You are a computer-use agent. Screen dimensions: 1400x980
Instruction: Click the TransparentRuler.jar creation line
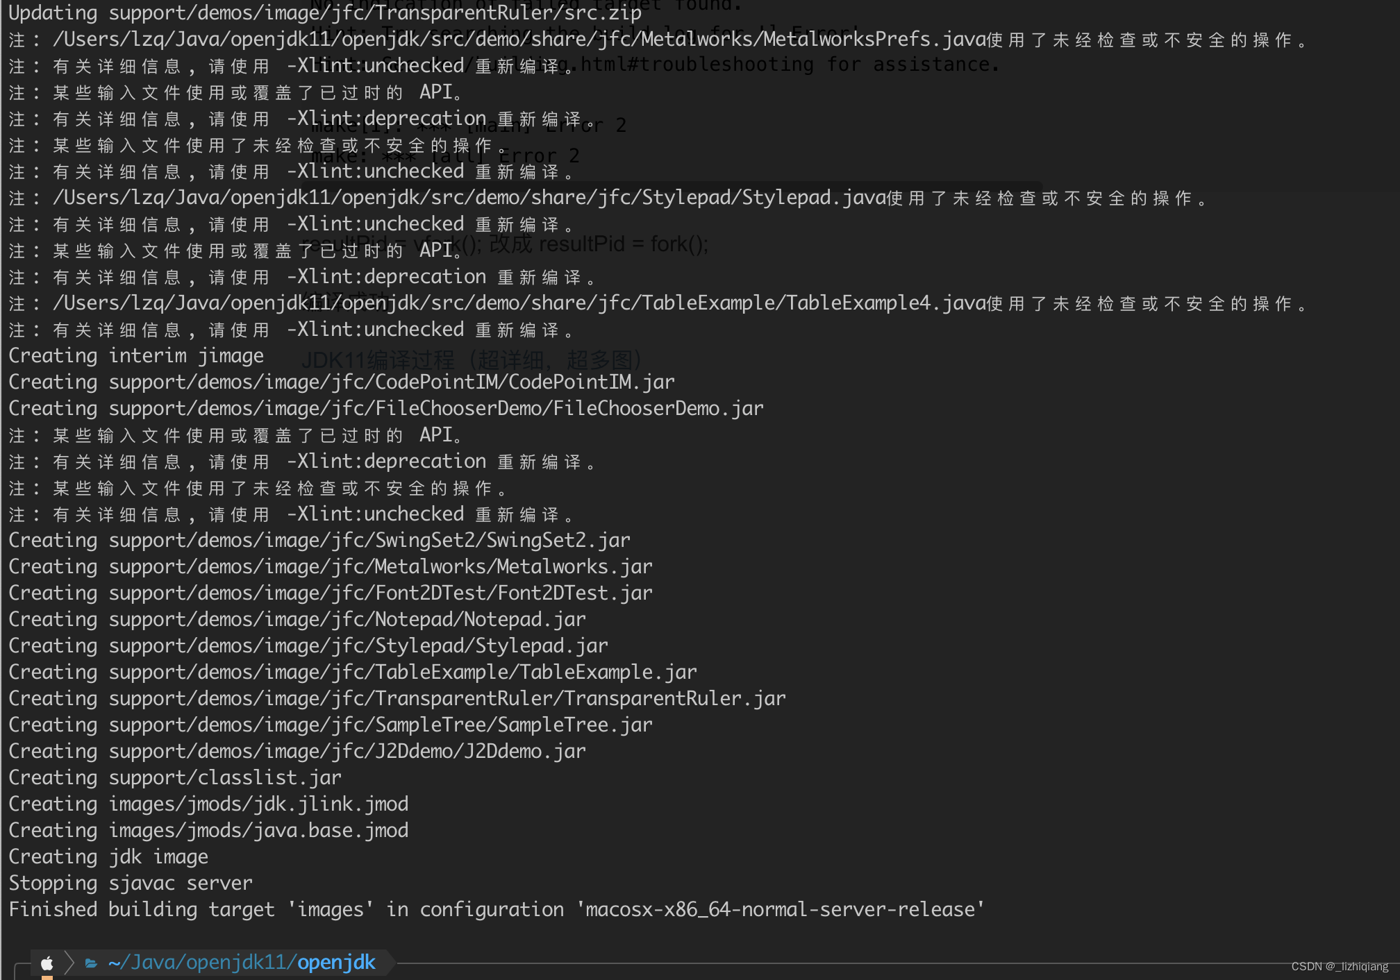click(397, 698)
